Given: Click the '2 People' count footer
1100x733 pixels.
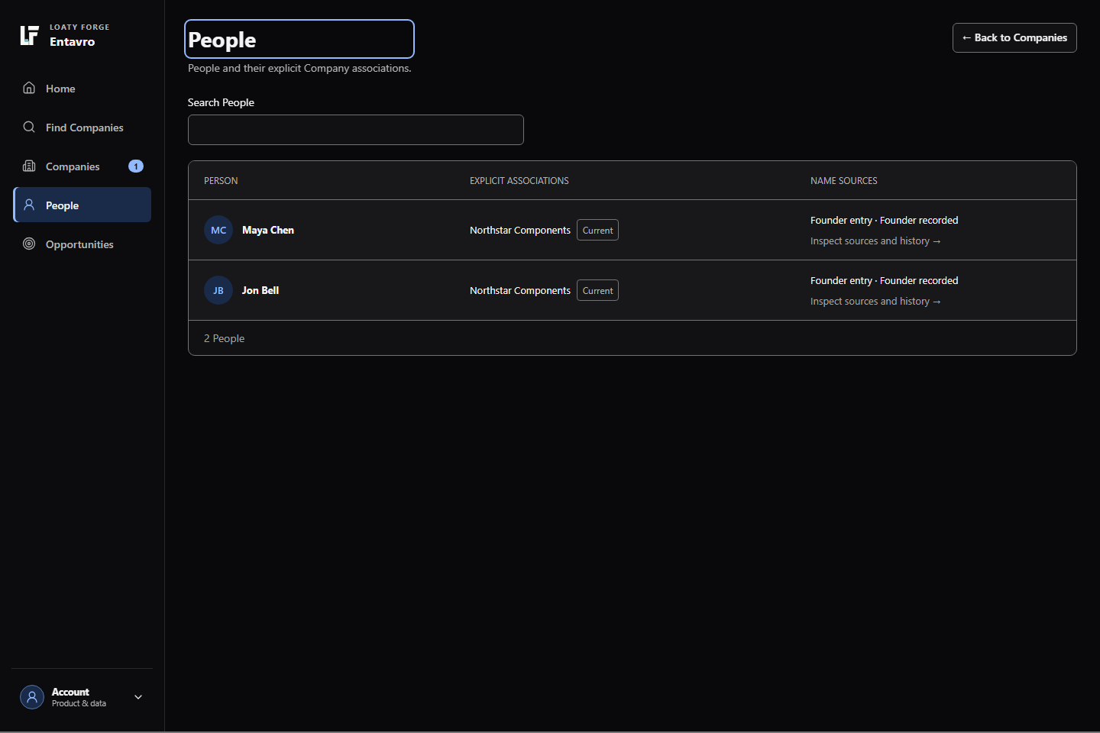Looking at the screenshot, I should 225,338.
